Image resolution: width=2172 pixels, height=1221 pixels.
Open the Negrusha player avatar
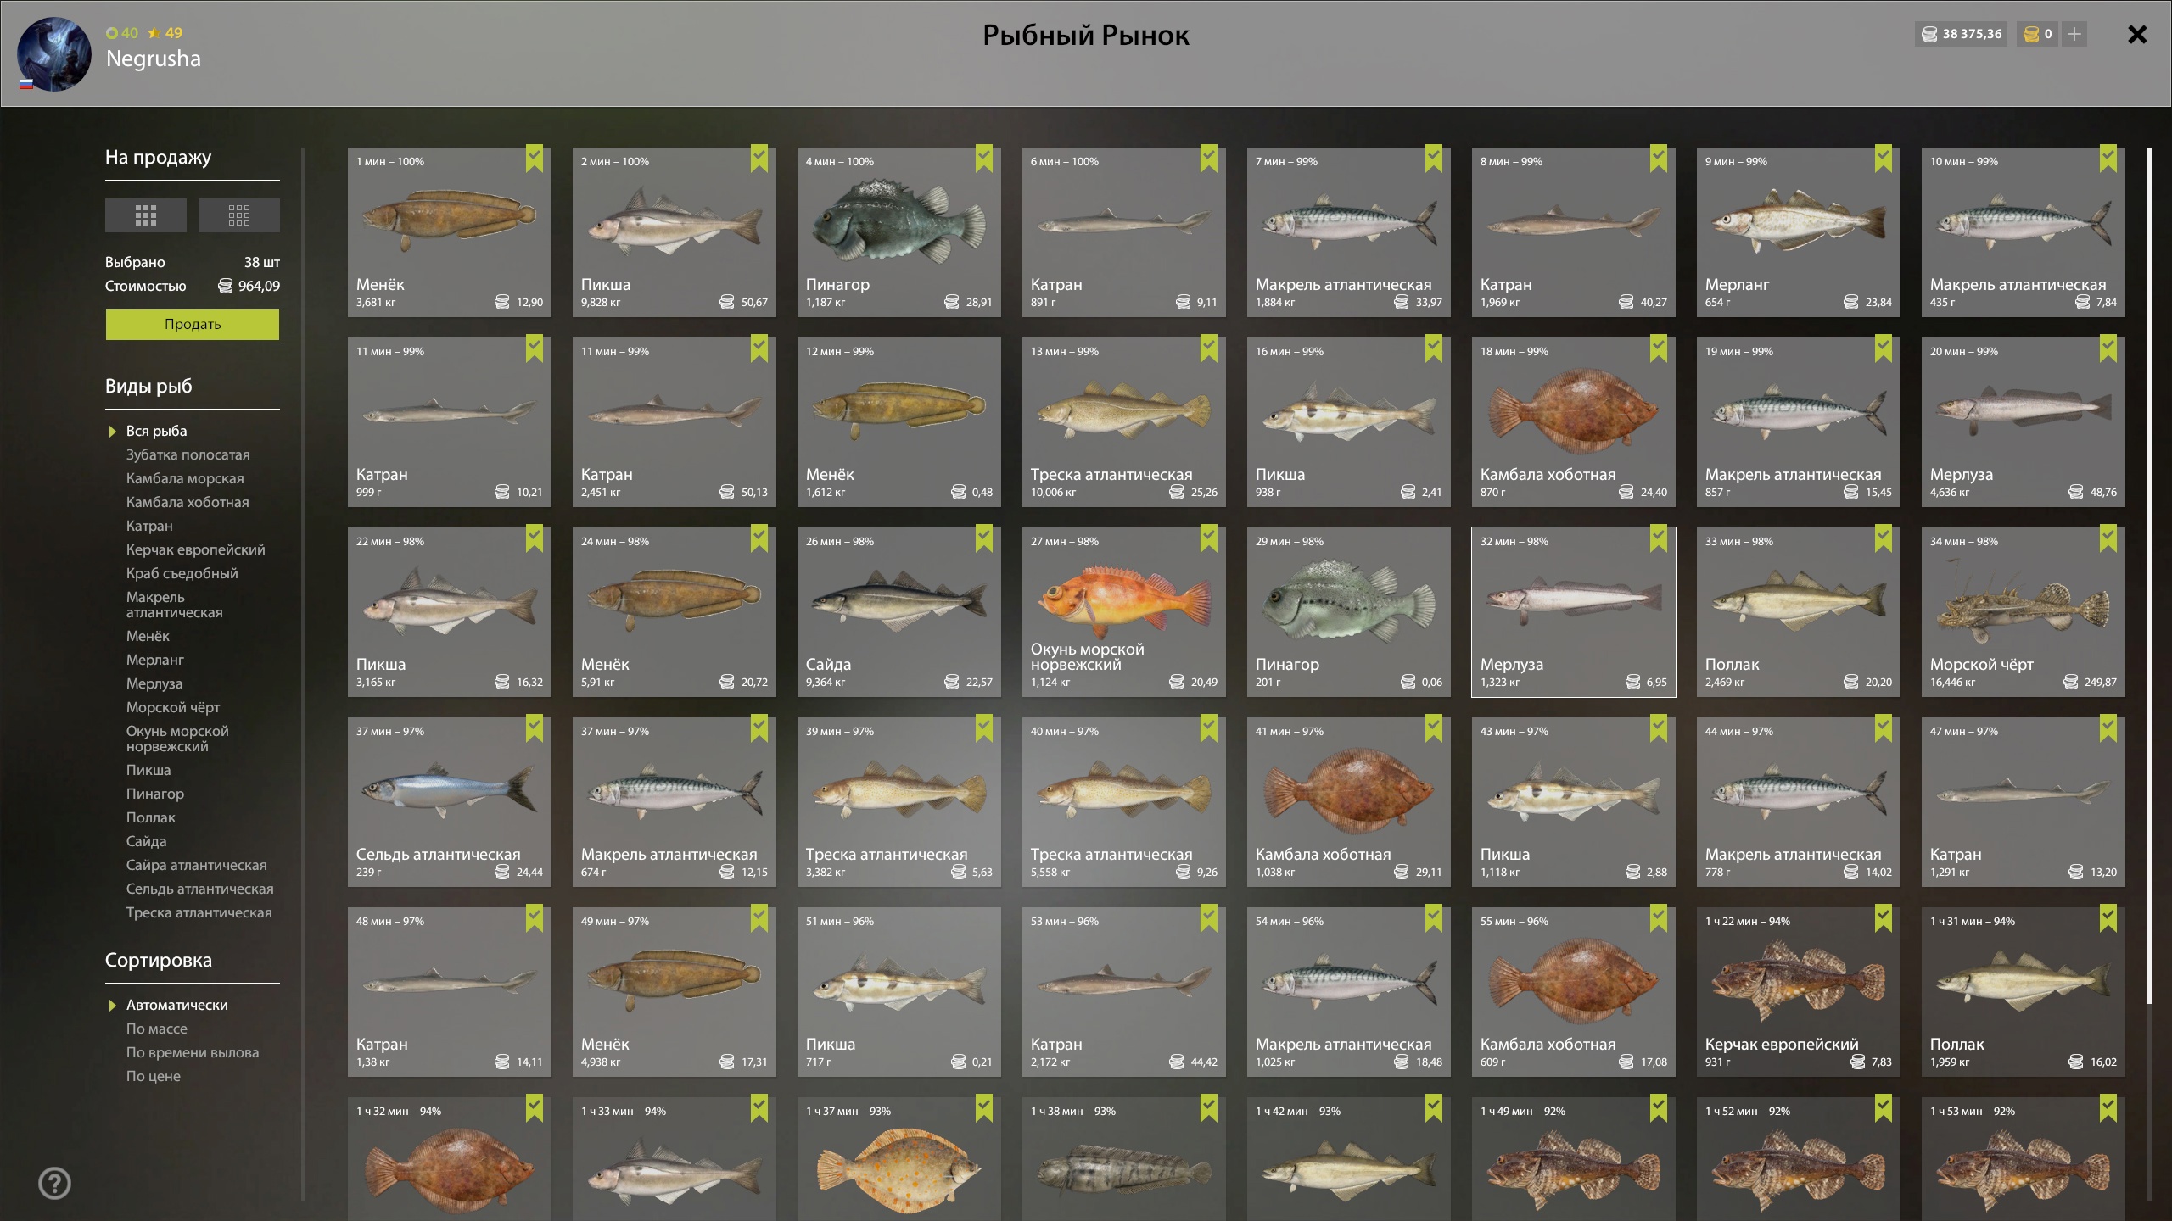click(x=54, y=54)
